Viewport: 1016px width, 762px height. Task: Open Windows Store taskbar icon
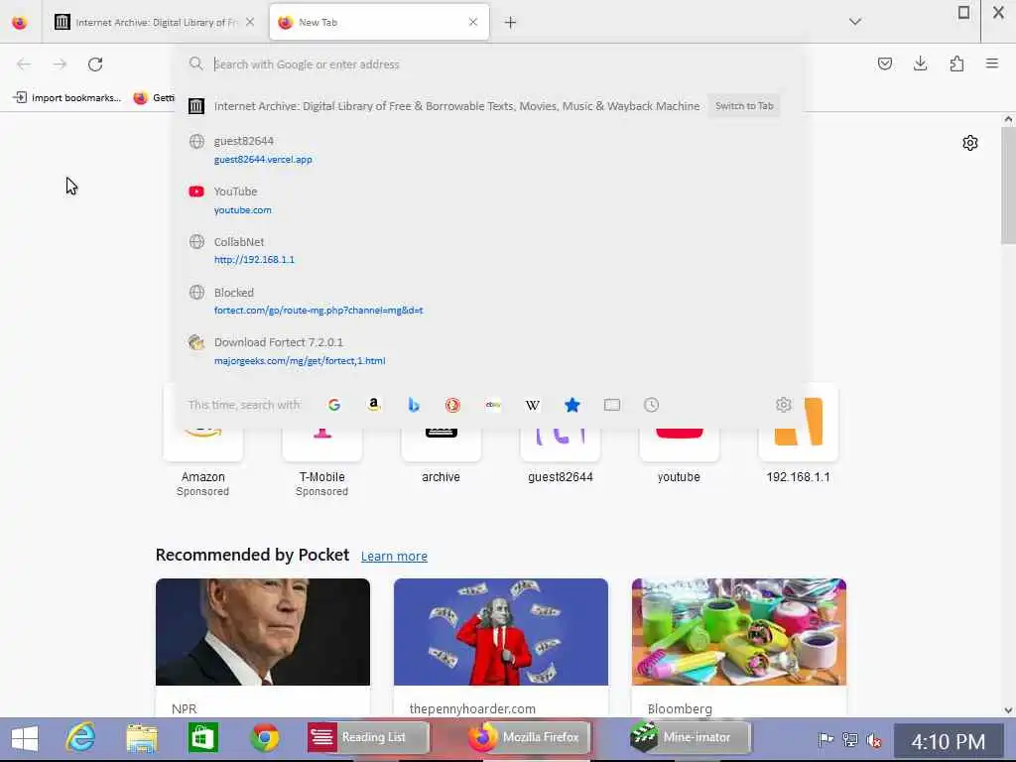click(202, 737)
